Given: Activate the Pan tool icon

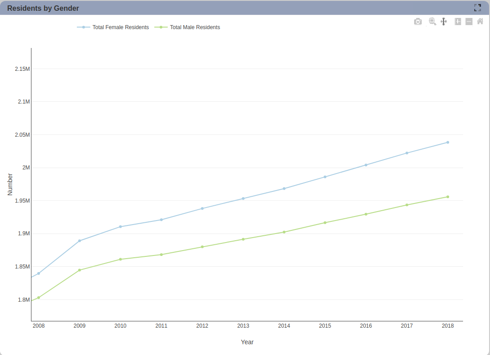Looking at the screenshot, I should [443, 22].
